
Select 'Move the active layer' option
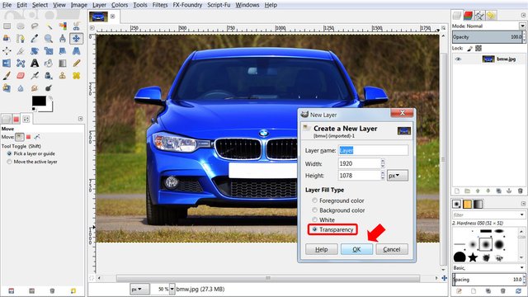point(32,162)
